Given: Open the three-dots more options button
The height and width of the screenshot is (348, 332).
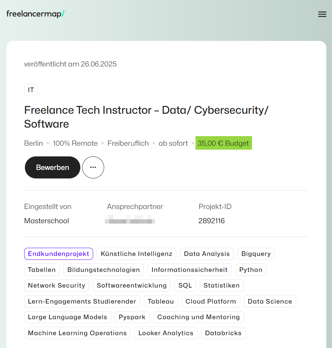Looking at the screenshot, I should (93, 167).
